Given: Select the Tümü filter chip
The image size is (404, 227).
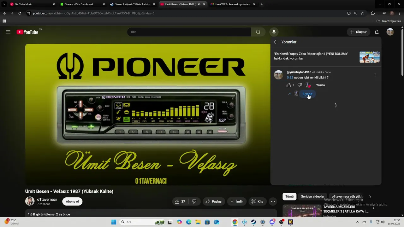Looking at the screenshot, I should [289, 197].
